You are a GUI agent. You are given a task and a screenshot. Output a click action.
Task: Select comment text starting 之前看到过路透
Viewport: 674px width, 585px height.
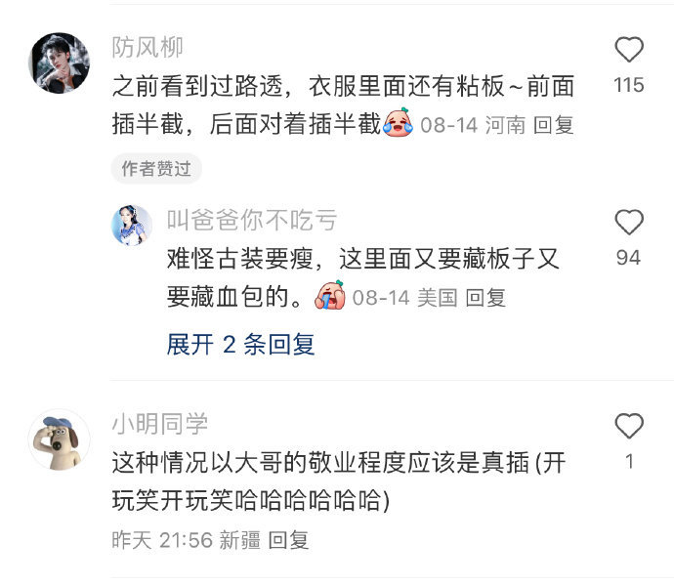point(343,104)
